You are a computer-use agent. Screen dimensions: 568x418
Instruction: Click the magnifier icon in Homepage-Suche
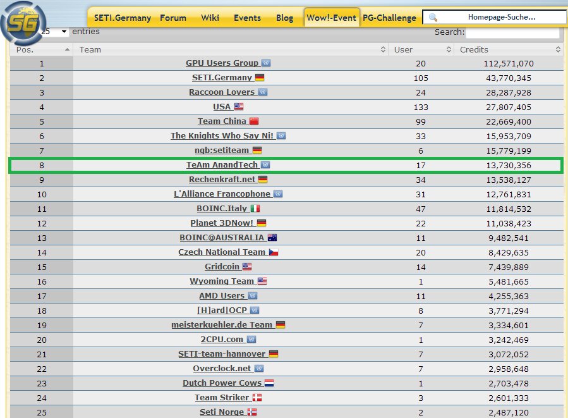(433, 17)
